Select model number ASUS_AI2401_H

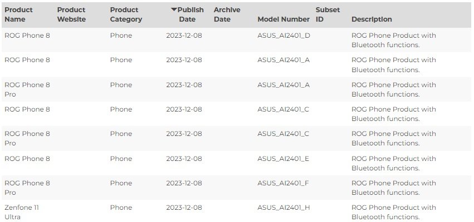pos(284,208)
